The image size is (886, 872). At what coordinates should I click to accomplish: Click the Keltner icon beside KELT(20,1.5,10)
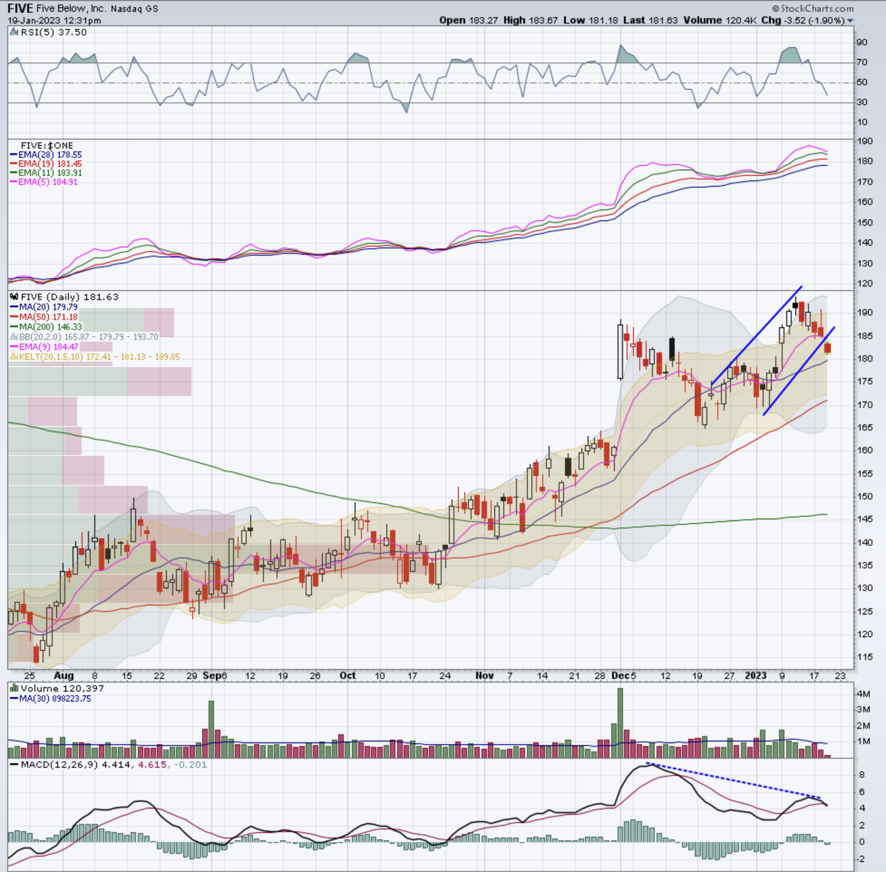tap(14, 357)
